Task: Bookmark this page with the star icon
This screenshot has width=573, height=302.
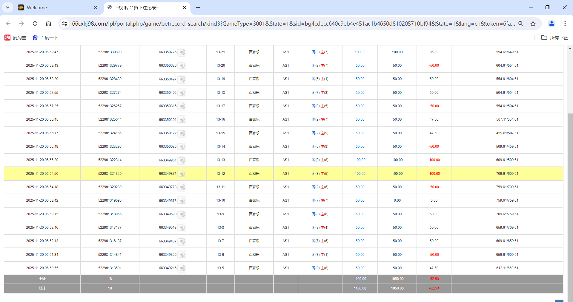Action: coord(533,24)
